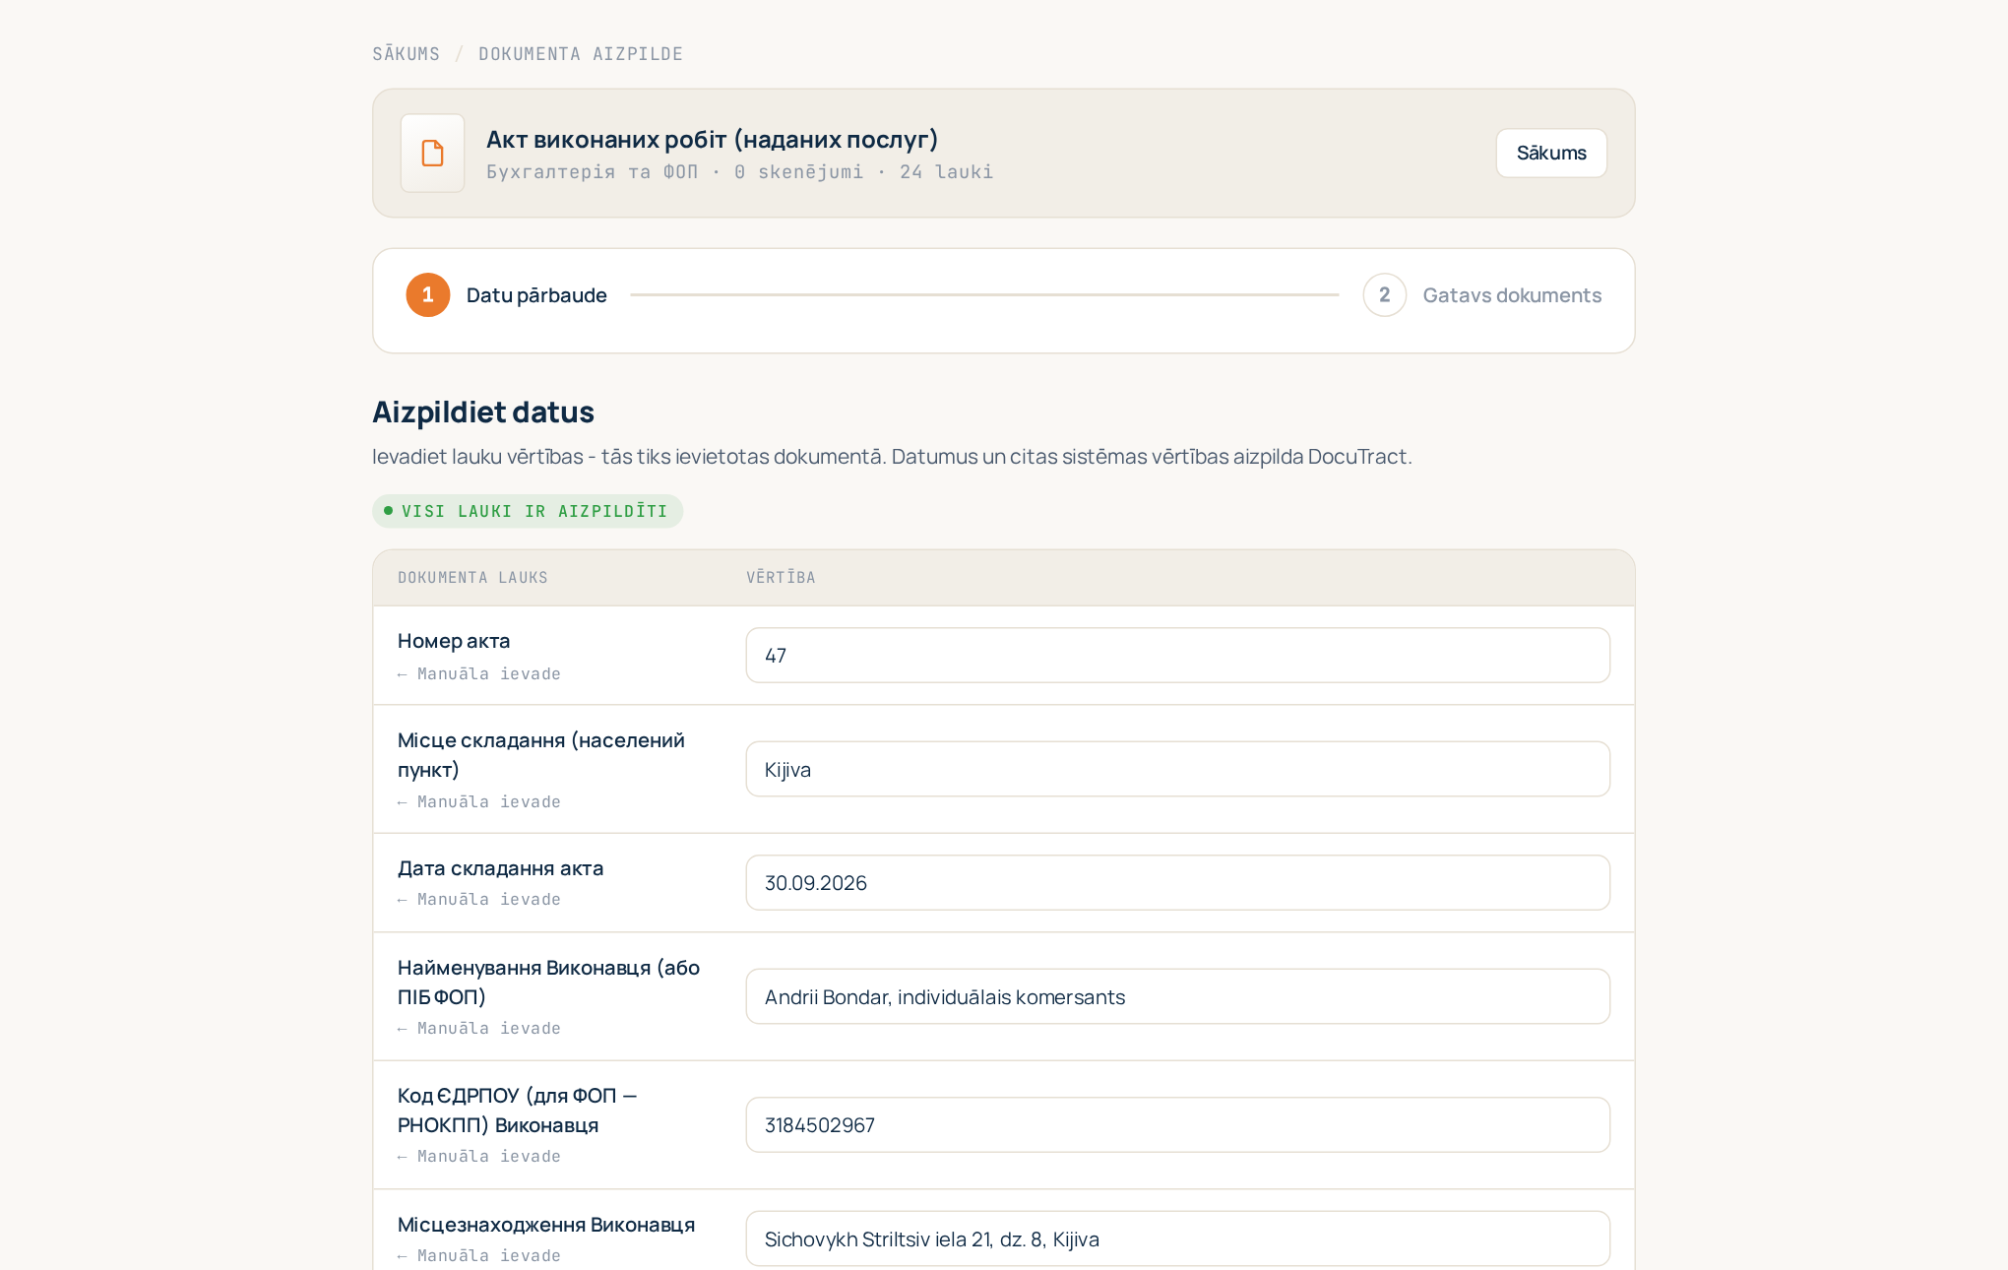Viewport: 2008px width, 1270px height.
Task: Click the Sākums button in document header
Action: (x=1551, y=153)
